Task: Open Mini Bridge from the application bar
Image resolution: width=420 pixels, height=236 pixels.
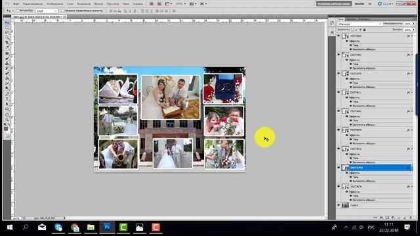Action: click(x=159, y=4)
